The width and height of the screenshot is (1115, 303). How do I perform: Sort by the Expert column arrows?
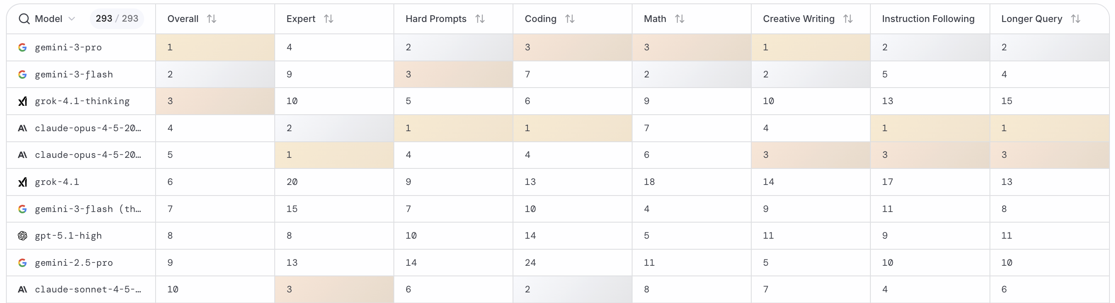click(x=329, y=19)
